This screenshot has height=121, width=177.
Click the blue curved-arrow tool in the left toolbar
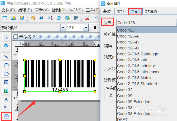tap(6, 45)
